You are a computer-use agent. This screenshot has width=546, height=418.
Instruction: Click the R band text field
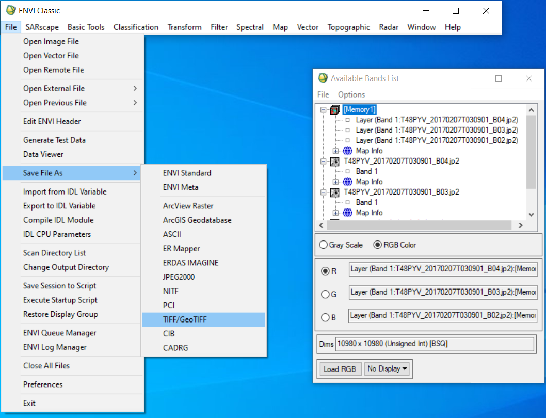[443, 269]
